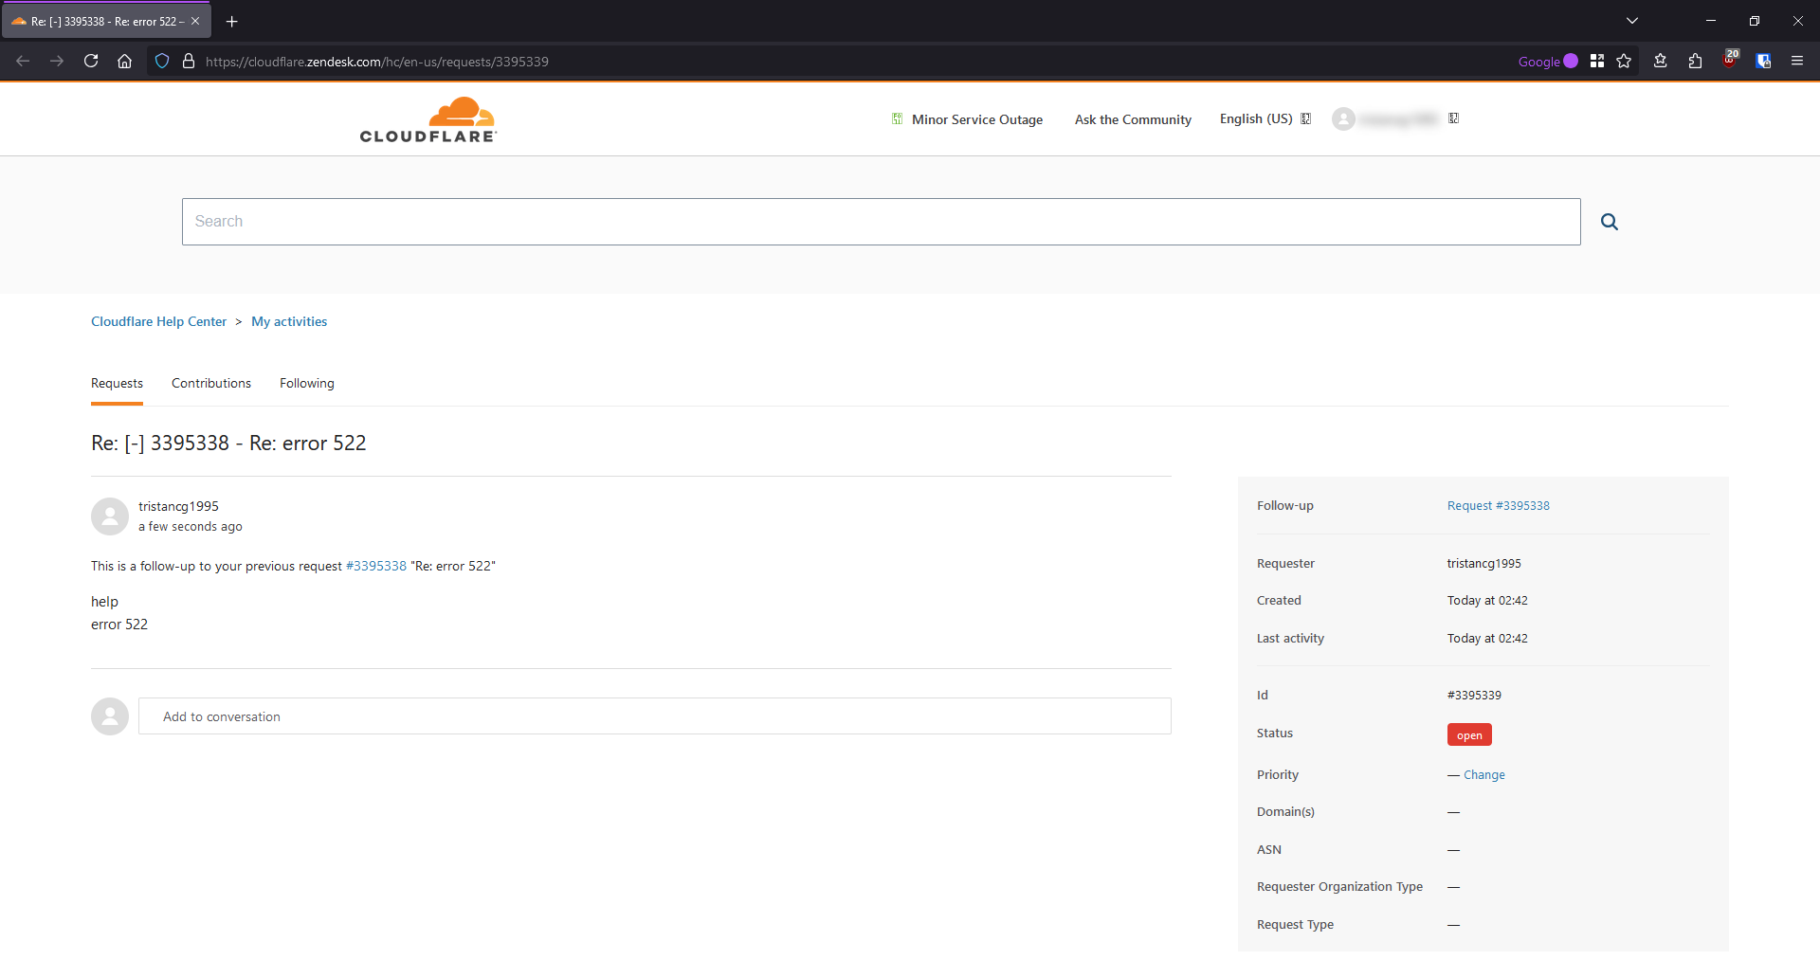Click the extensions puzzle-piece icon
Image resolution: width=1820 pixels, height=978 pixels.
(1696, 61)
